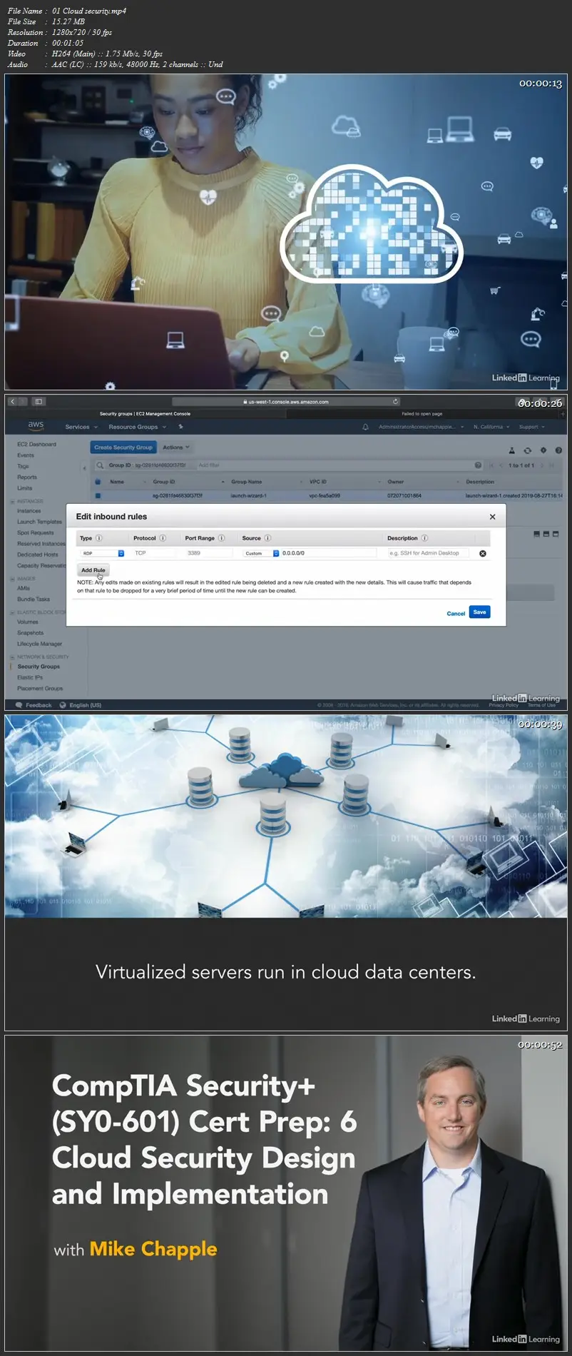Open EC2 Dashboard in the sidebar

click(x=36, y=444)
